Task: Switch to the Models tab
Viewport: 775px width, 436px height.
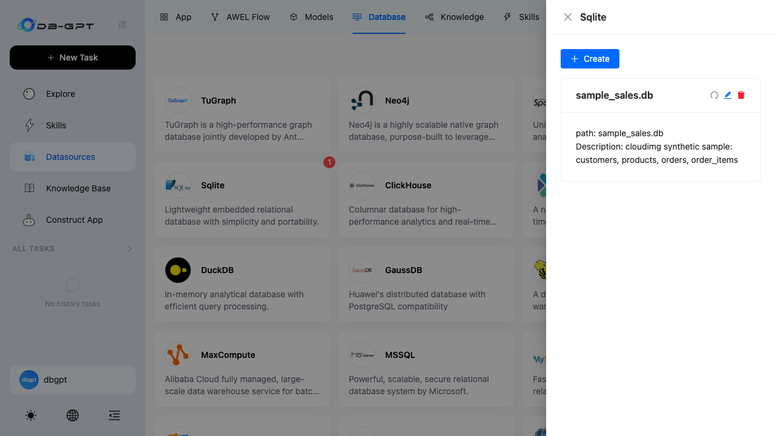Action: [311, 17]
